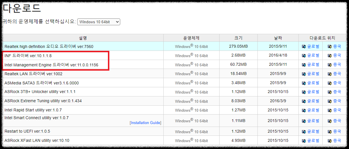Click 글로벌 download icon for ASMedia SATA3 driver
Viewport: 349px width, 149px height.
coord(304,83)
